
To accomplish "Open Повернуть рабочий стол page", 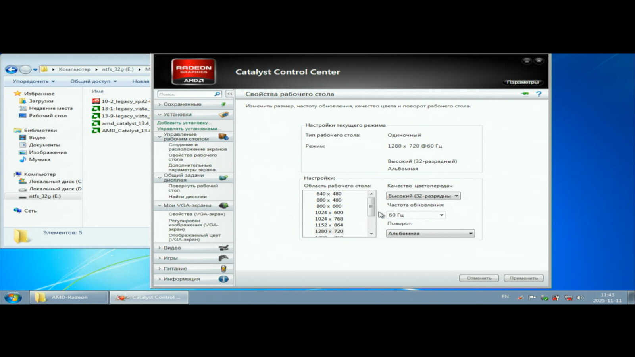I will 193,188.
